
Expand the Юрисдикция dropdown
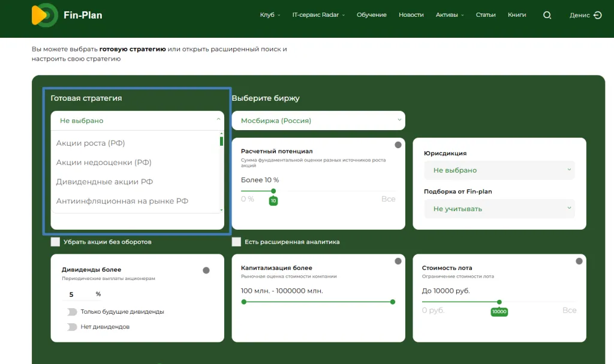(x=499, y=170)
